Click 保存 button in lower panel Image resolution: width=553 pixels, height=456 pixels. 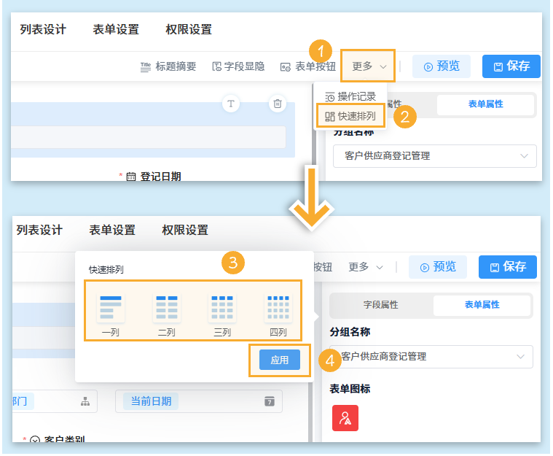click(508, 267)
